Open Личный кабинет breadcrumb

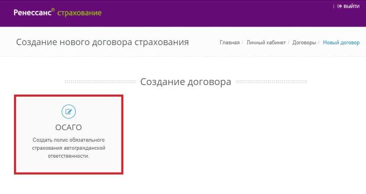pyautogui.click(x=266, y=43)
